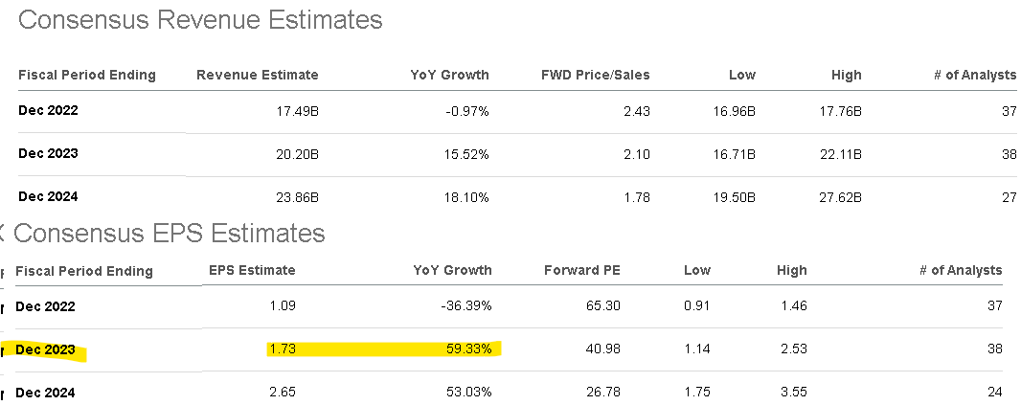
Task: Select Dec 2023 row in revenue table
Action: pos(48,153)
